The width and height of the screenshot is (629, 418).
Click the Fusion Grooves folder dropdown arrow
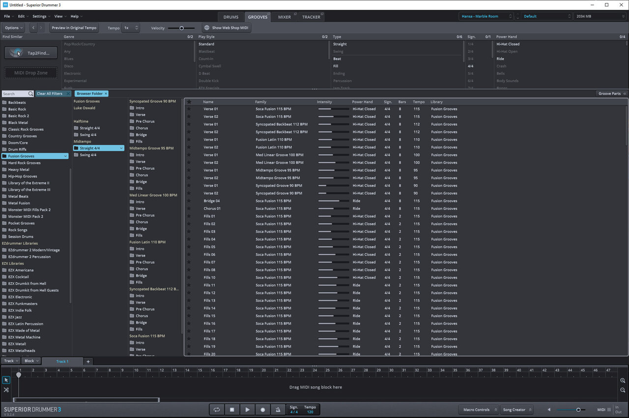click(66, 156)
